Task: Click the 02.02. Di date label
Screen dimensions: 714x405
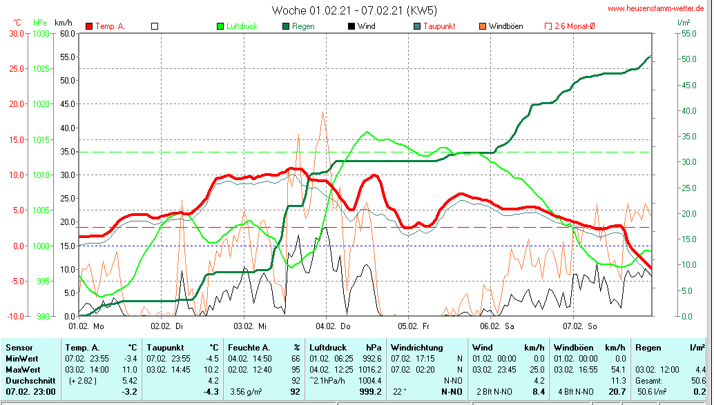Action: tap(166, 326)
